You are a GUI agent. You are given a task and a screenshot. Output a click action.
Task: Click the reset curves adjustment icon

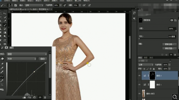(34, 97)
